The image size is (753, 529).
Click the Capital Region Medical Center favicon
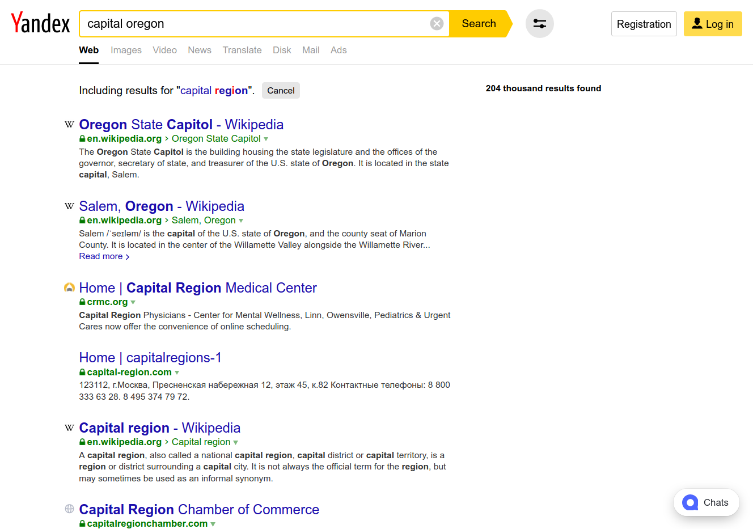(69, 287)
